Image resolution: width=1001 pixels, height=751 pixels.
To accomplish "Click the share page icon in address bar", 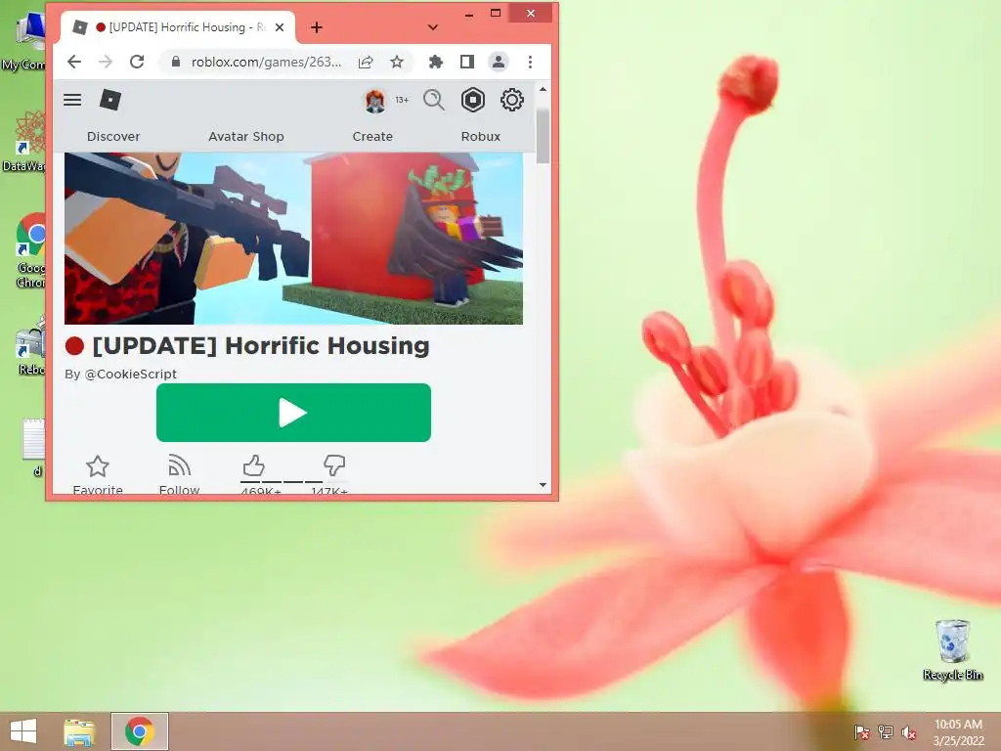I will (x=366, y=62).
